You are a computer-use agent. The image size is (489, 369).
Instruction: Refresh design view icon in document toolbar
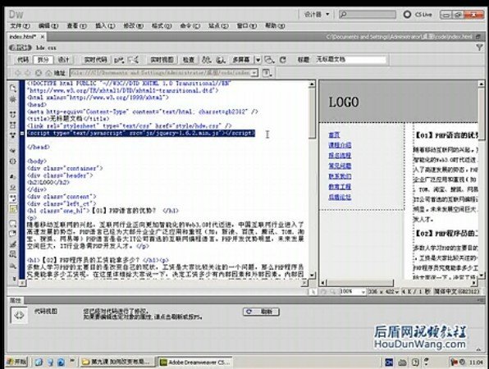[x=283, y=60]
